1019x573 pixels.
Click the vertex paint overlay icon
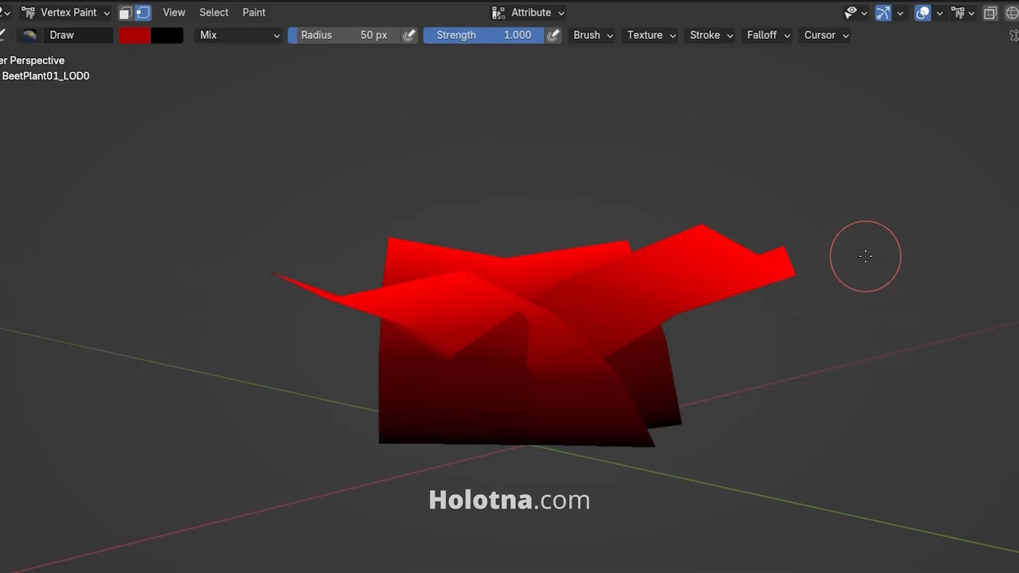click(958, 13)
